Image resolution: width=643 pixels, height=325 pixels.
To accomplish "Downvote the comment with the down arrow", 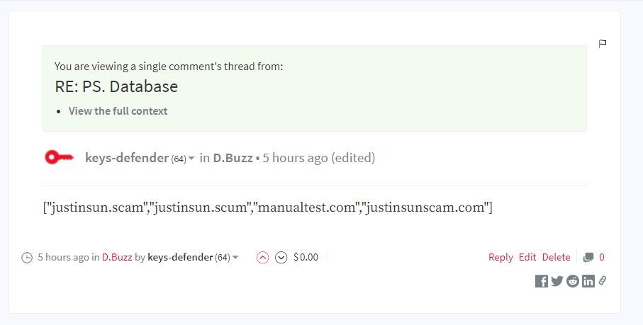I will coord(281,258).
